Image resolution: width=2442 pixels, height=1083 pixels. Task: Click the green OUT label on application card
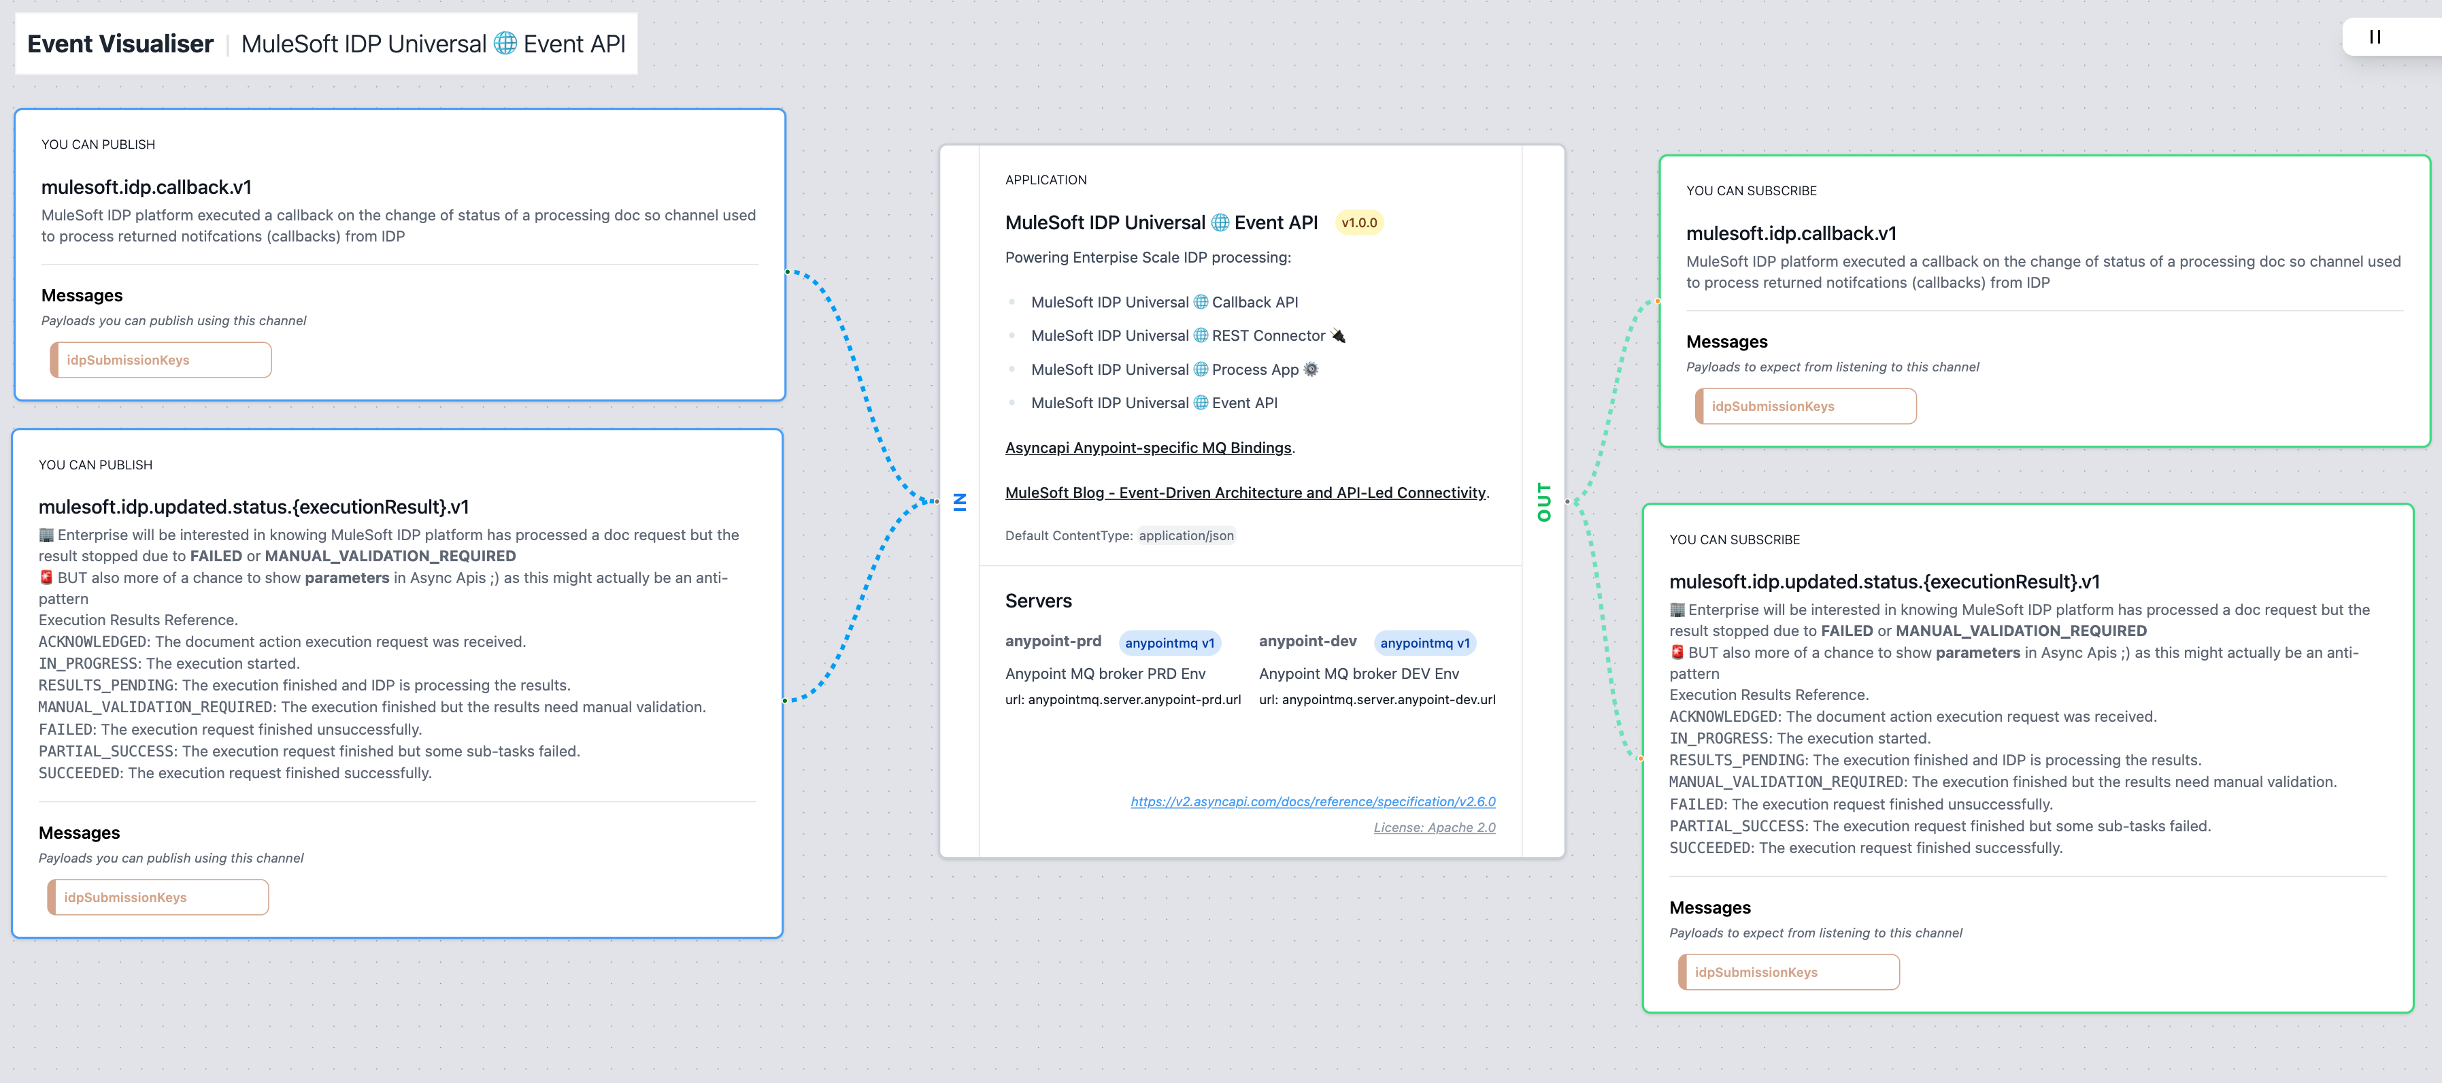click(x=1543, y=501)
